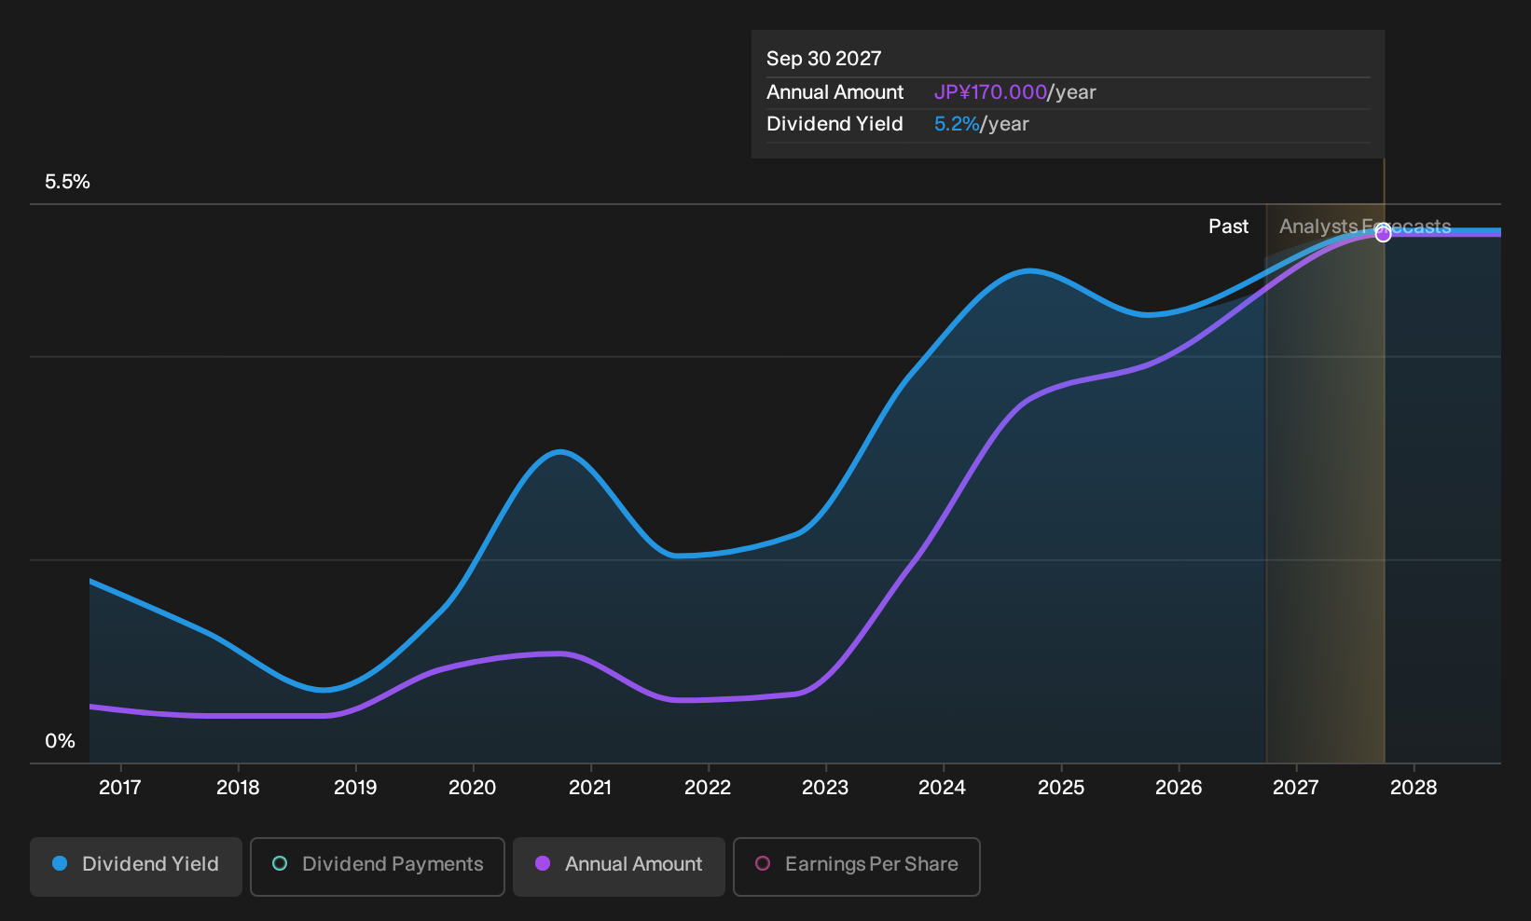Click the blue Dividend Yield legend dot
The width and height of the screenshot is (1531, 921).
[60, 863]
